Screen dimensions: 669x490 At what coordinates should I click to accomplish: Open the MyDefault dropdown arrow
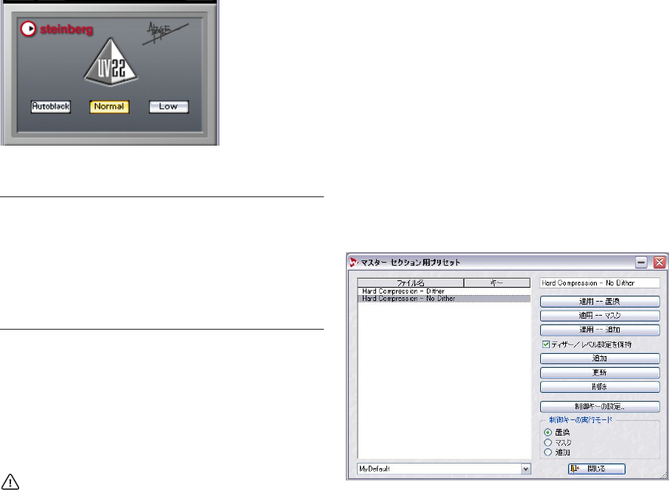tap(525, 469)
